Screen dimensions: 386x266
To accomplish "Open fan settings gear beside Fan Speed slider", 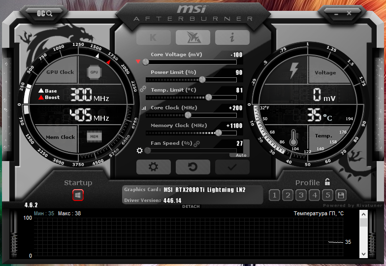I will (140, 150).
